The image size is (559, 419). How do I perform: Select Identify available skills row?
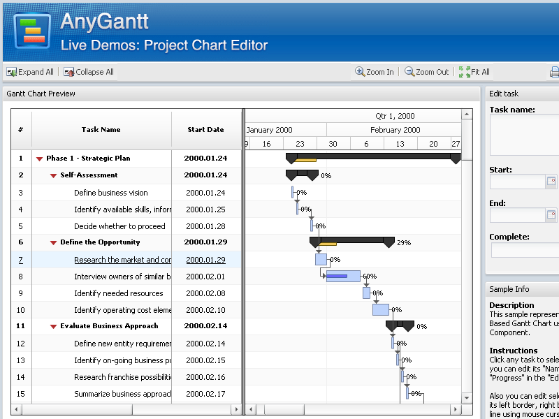point(126,209)
